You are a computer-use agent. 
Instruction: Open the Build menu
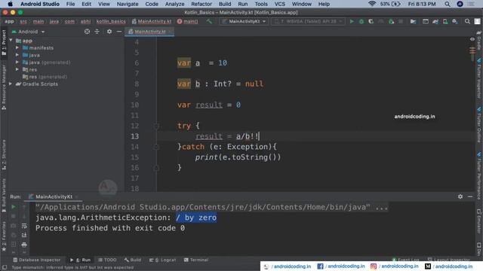[x=225, y=4]
